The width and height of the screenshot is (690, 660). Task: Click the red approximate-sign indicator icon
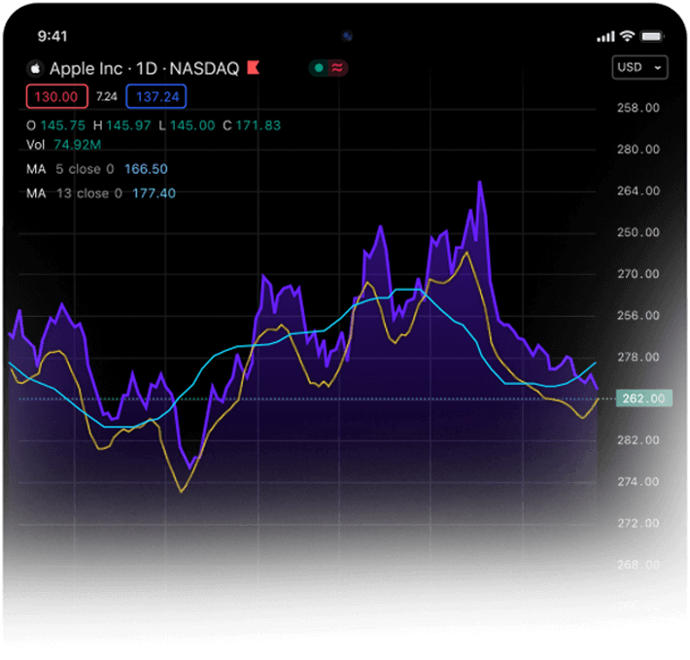click(337, 68)
